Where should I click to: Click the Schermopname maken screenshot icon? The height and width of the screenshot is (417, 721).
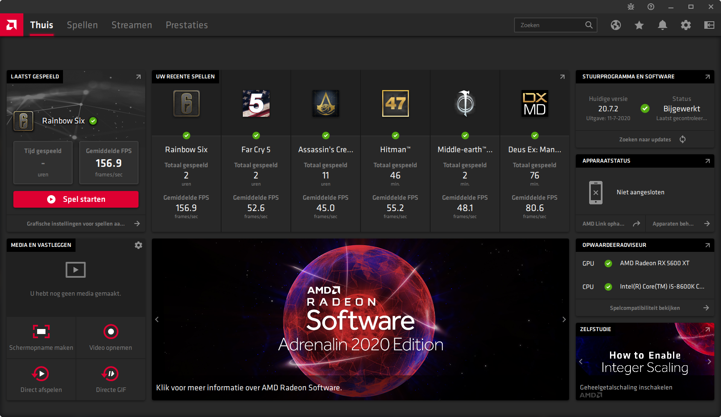tap(41, 332)
